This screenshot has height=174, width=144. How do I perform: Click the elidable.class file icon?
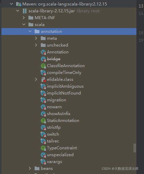[44, 79]
